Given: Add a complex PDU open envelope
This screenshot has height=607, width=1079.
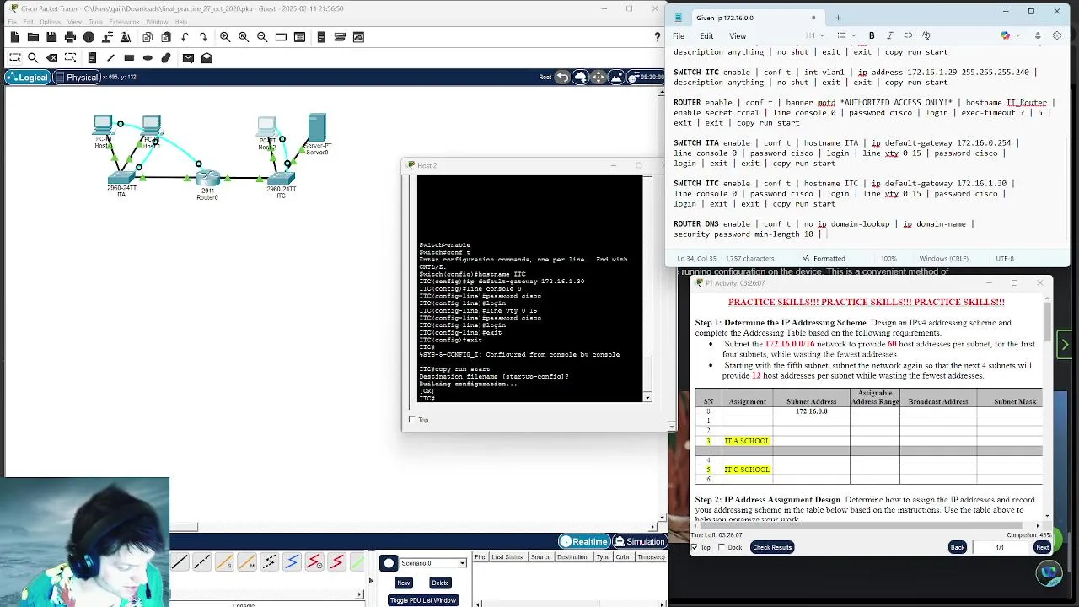Looking at the screenshot, I should [207, 58].
